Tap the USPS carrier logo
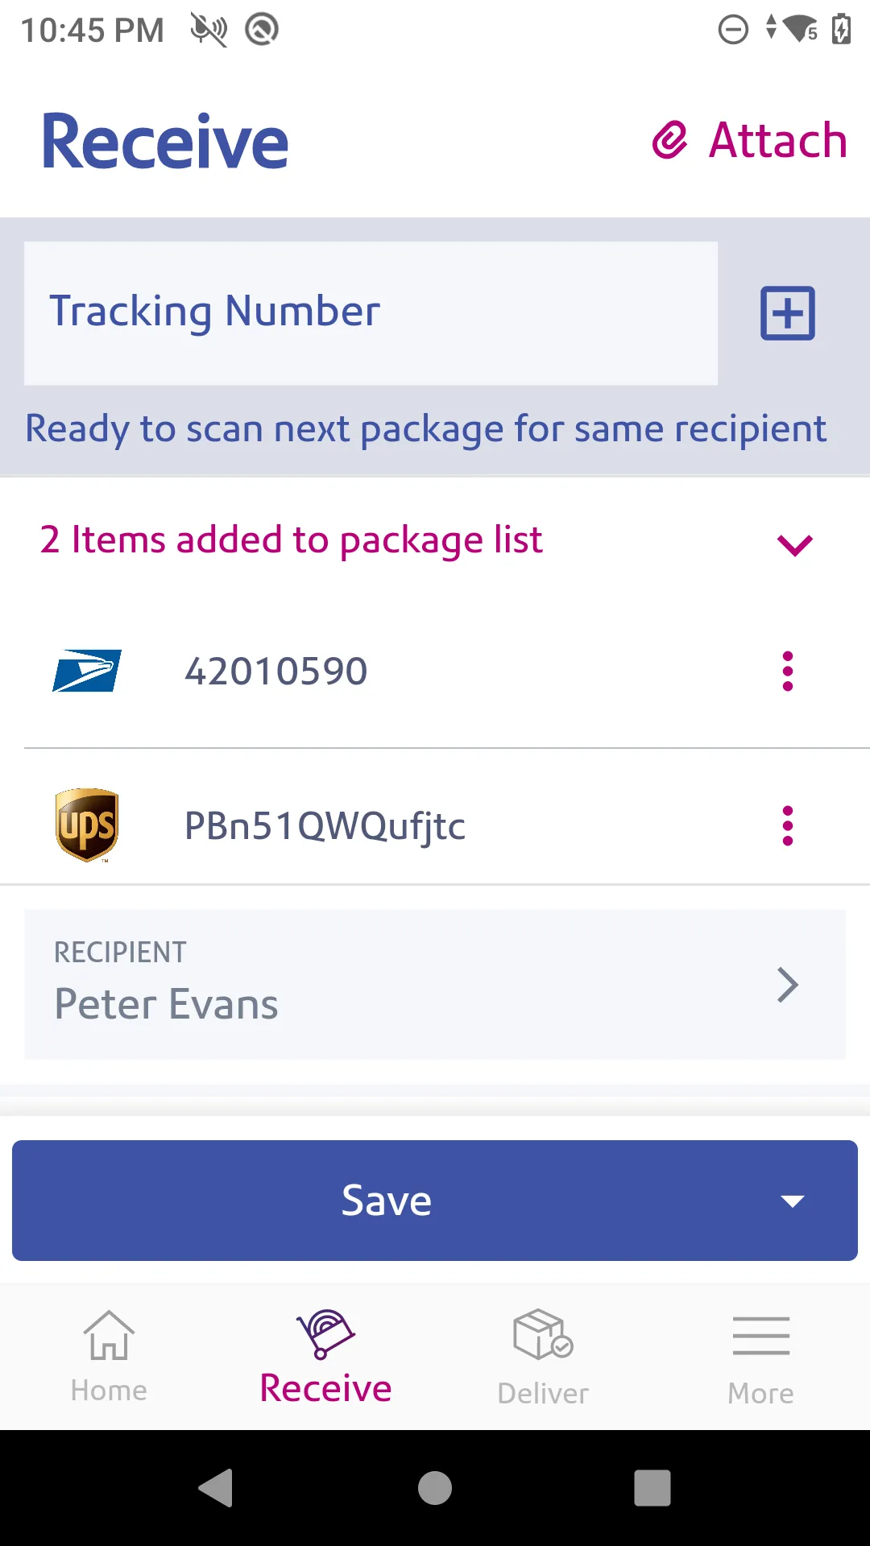The height and width of the screenshot is (1546, 870). [87, 671]
